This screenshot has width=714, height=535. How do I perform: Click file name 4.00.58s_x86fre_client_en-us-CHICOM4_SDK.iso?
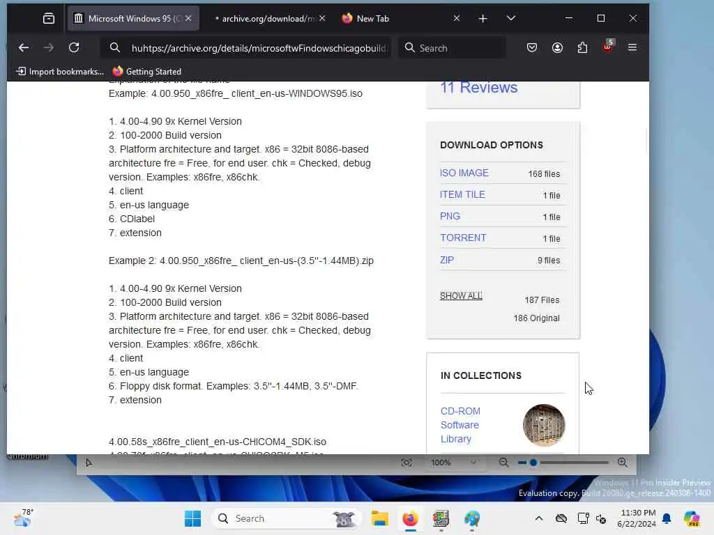(x=218, y=442)
